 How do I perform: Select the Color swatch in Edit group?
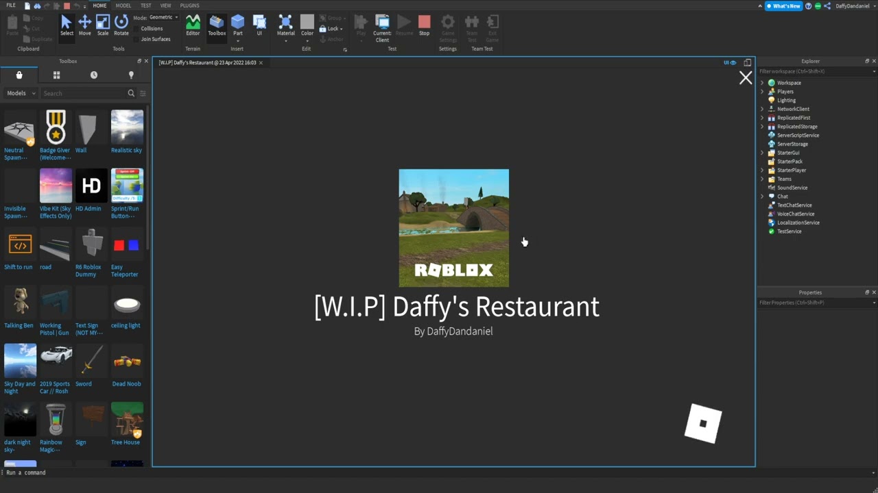tap(307, 23)
